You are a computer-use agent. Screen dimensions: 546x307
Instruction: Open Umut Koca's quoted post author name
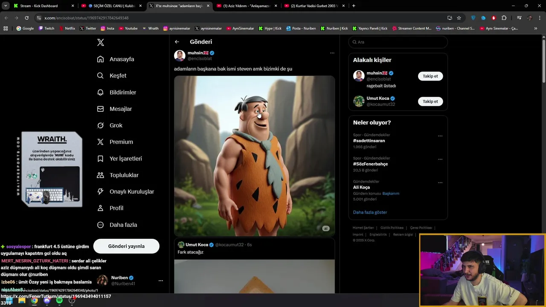197,245
